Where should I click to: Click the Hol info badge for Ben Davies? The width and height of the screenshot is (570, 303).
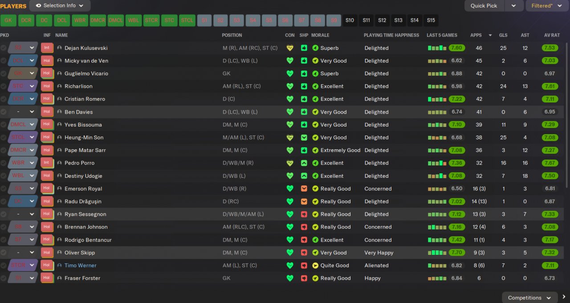pyautogui.click(x=47, y=112)
